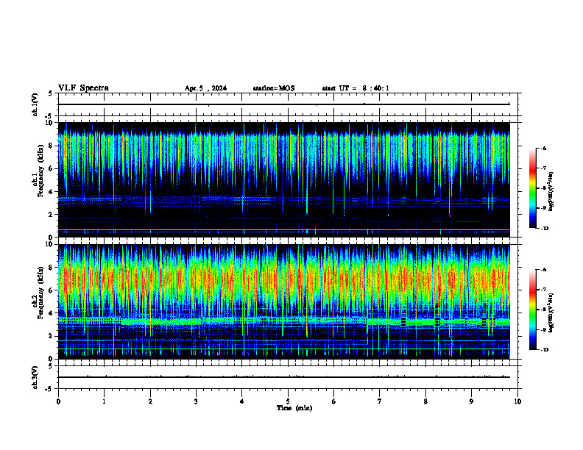Click the ch.2 "Frequency (kHz)" axis label

(41, 292)
